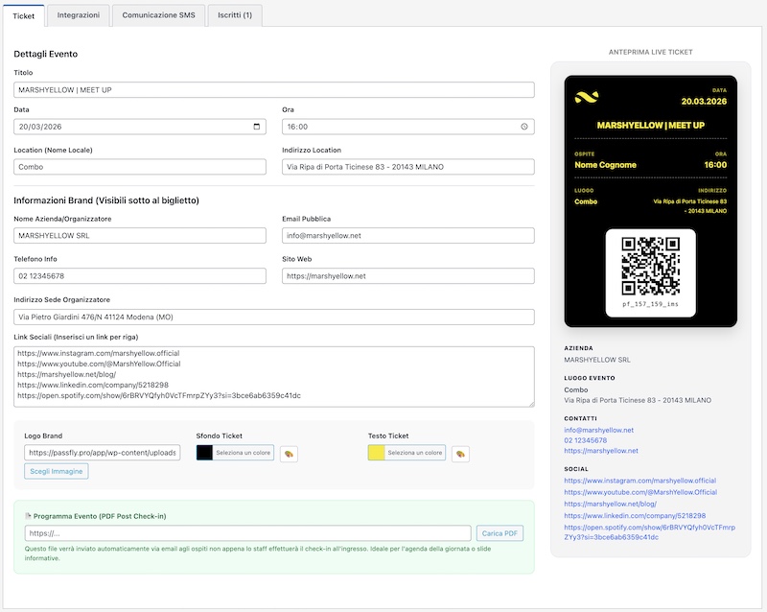Click the yellow logo on ticket preview

586,96
